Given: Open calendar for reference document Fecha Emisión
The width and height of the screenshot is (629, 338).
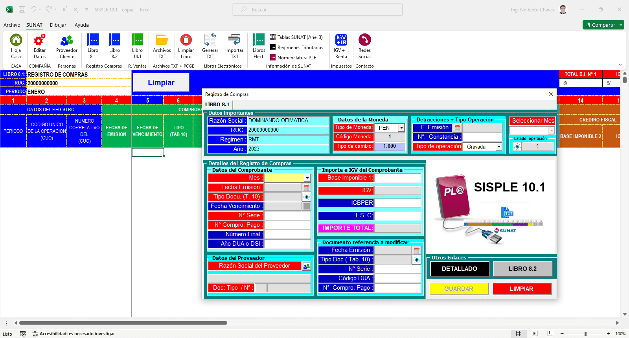Looking at the screenshot, I should pyautogui.click(x=417, y=250).
